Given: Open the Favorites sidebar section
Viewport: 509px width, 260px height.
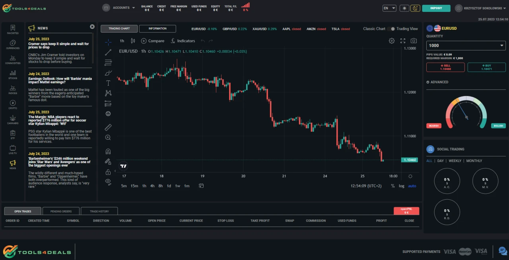Looking at the screenshot, I should tap(13, 30).
